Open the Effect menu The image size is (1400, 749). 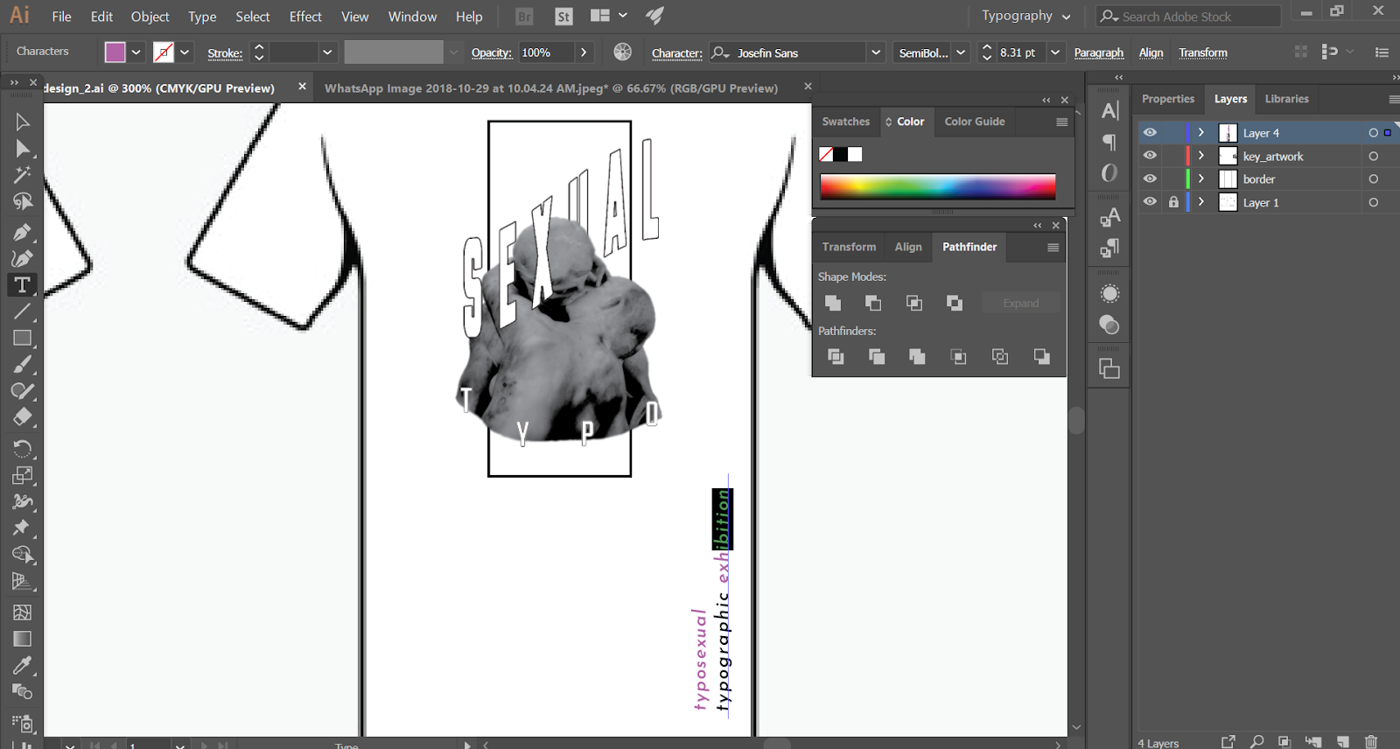305,17
